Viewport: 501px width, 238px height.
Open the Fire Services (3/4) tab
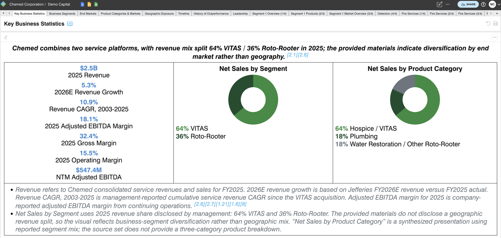coord(470,14)
